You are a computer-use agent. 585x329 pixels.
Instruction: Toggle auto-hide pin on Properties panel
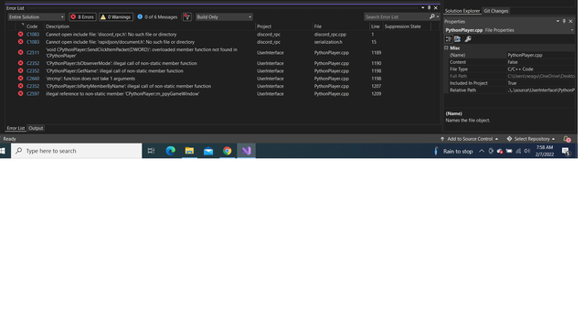pyautogui.click(x=564, y=21)
